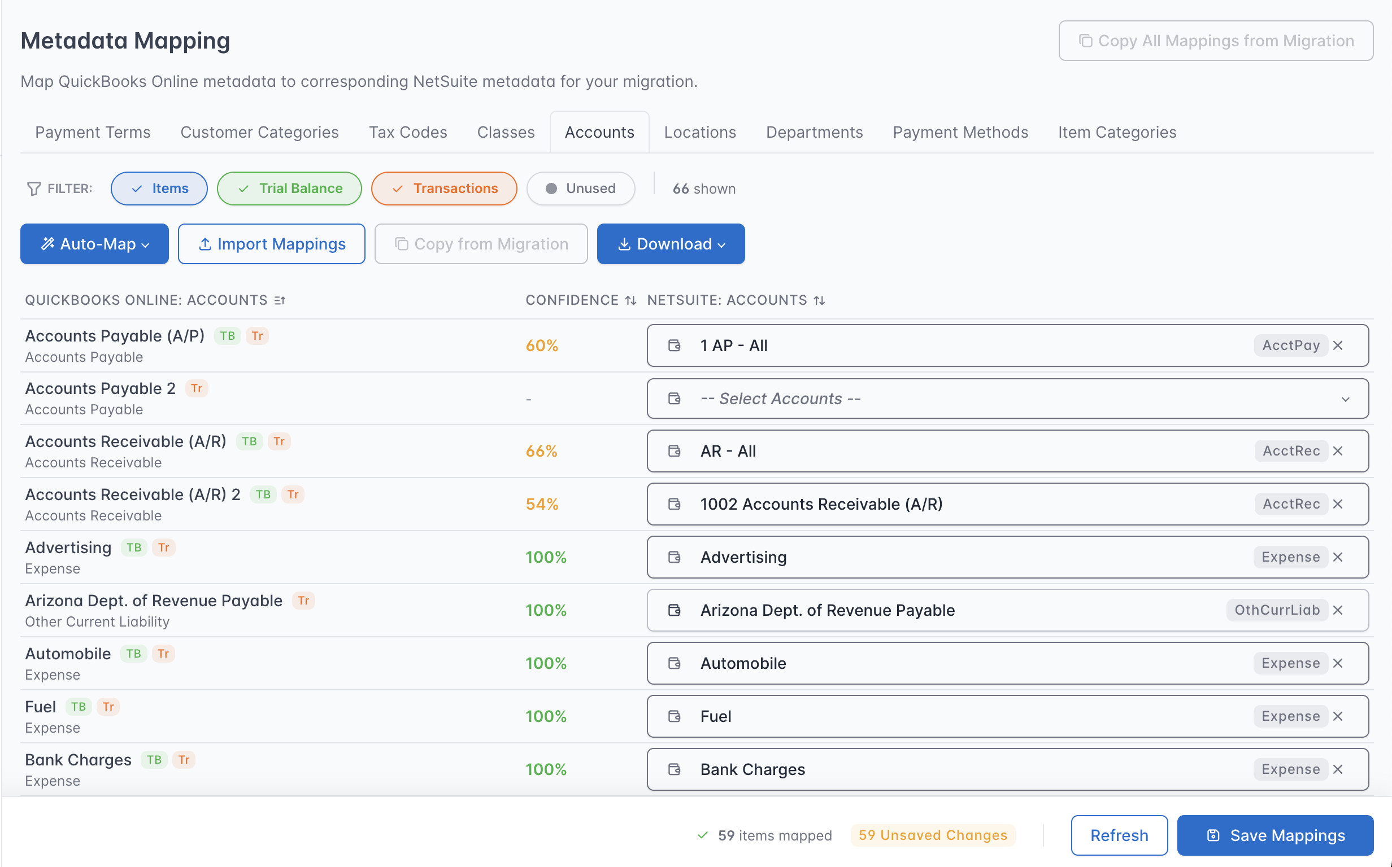The width and height of the screenshot is (1392, 867).
Task: Open Select Accounts dropdown for Accounts Payable 2
Action: 1008,399
